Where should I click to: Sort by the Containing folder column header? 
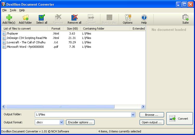click(x=106, y=29)
